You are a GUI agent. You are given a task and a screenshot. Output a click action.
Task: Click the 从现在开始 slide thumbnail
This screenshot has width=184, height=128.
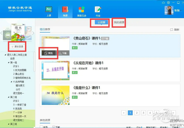pos(55,71)
